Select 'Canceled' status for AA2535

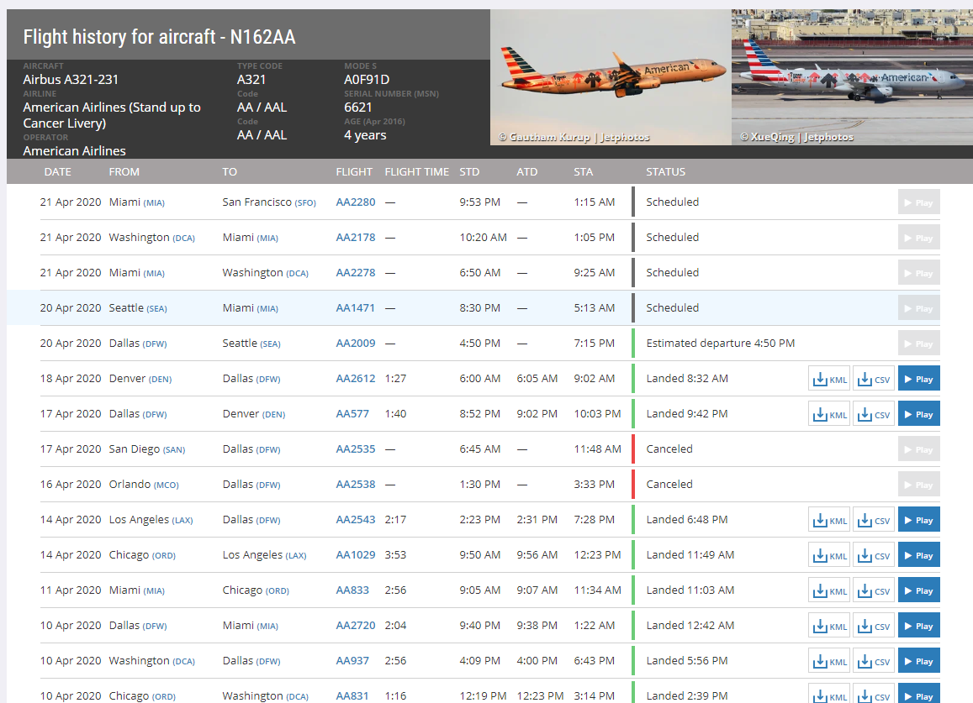(x=669, y=449)
